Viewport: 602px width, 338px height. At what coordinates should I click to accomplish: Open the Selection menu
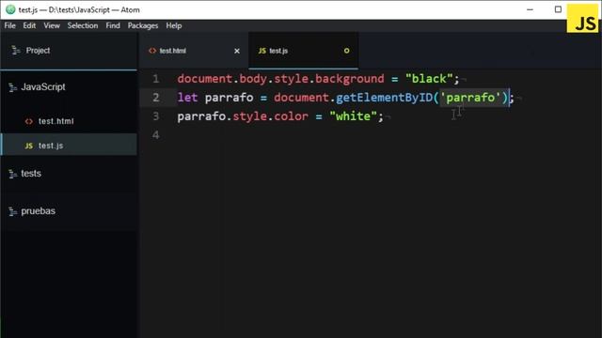[83, 25]
